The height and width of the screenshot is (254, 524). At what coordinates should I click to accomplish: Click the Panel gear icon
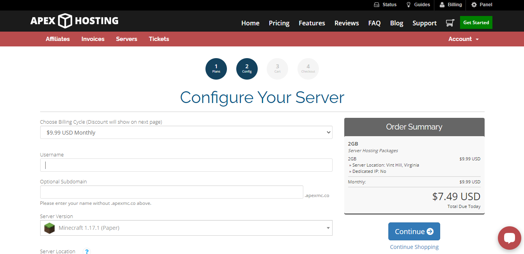click(474, 5)
